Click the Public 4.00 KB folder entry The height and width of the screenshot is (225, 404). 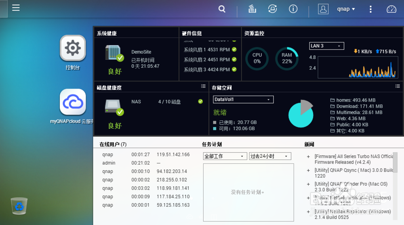349,125
